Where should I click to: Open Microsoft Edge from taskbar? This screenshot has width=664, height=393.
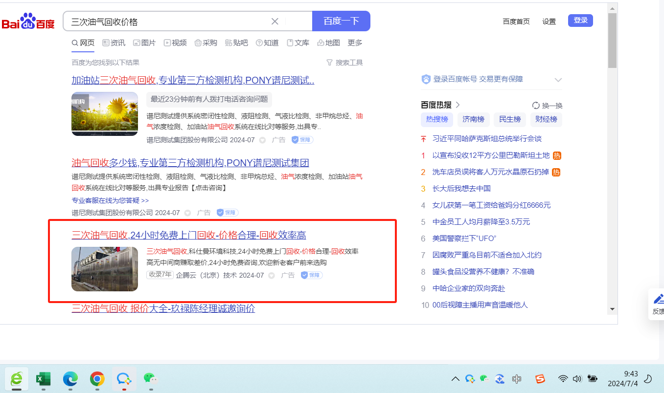pos(70,378)
